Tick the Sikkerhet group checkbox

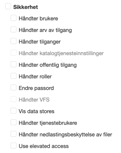pos(8,6)
